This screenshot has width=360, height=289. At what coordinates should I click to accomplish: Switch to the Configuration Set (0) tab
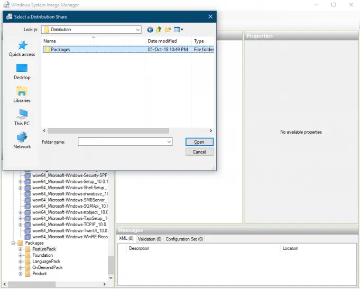(x=184, y=239)
